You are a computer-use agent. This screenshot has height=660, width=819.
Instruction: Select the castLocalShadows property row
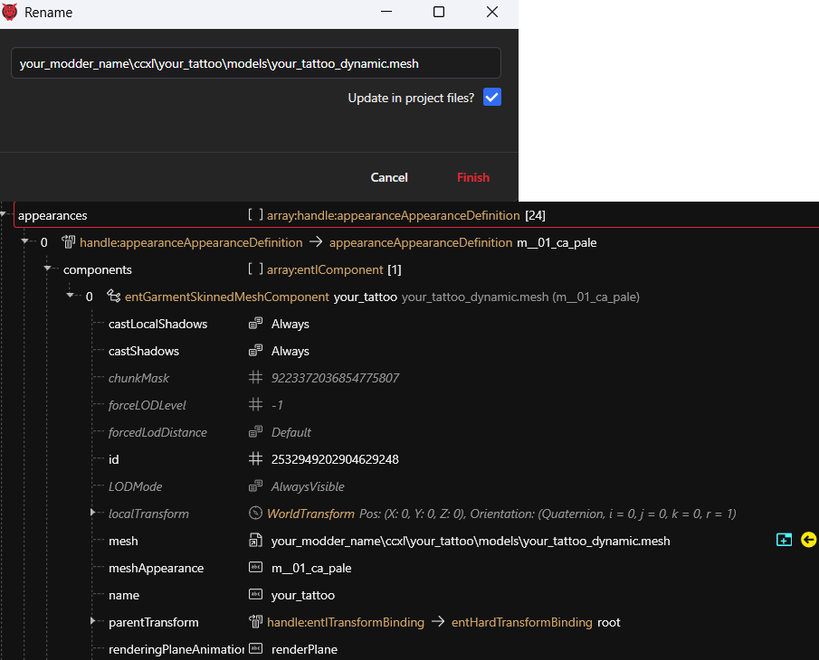pos(157,324)
